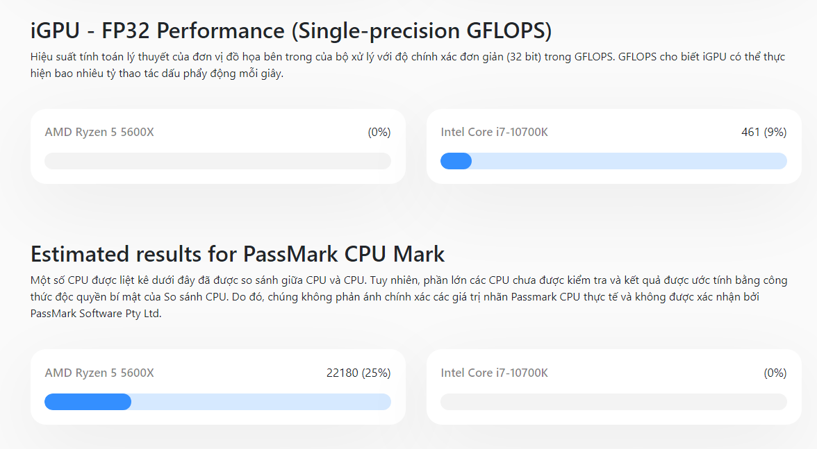Click the (0%) value in Intel PassMark card
Viewport: 817px width, 449px height.
click(x=775, y=373)
